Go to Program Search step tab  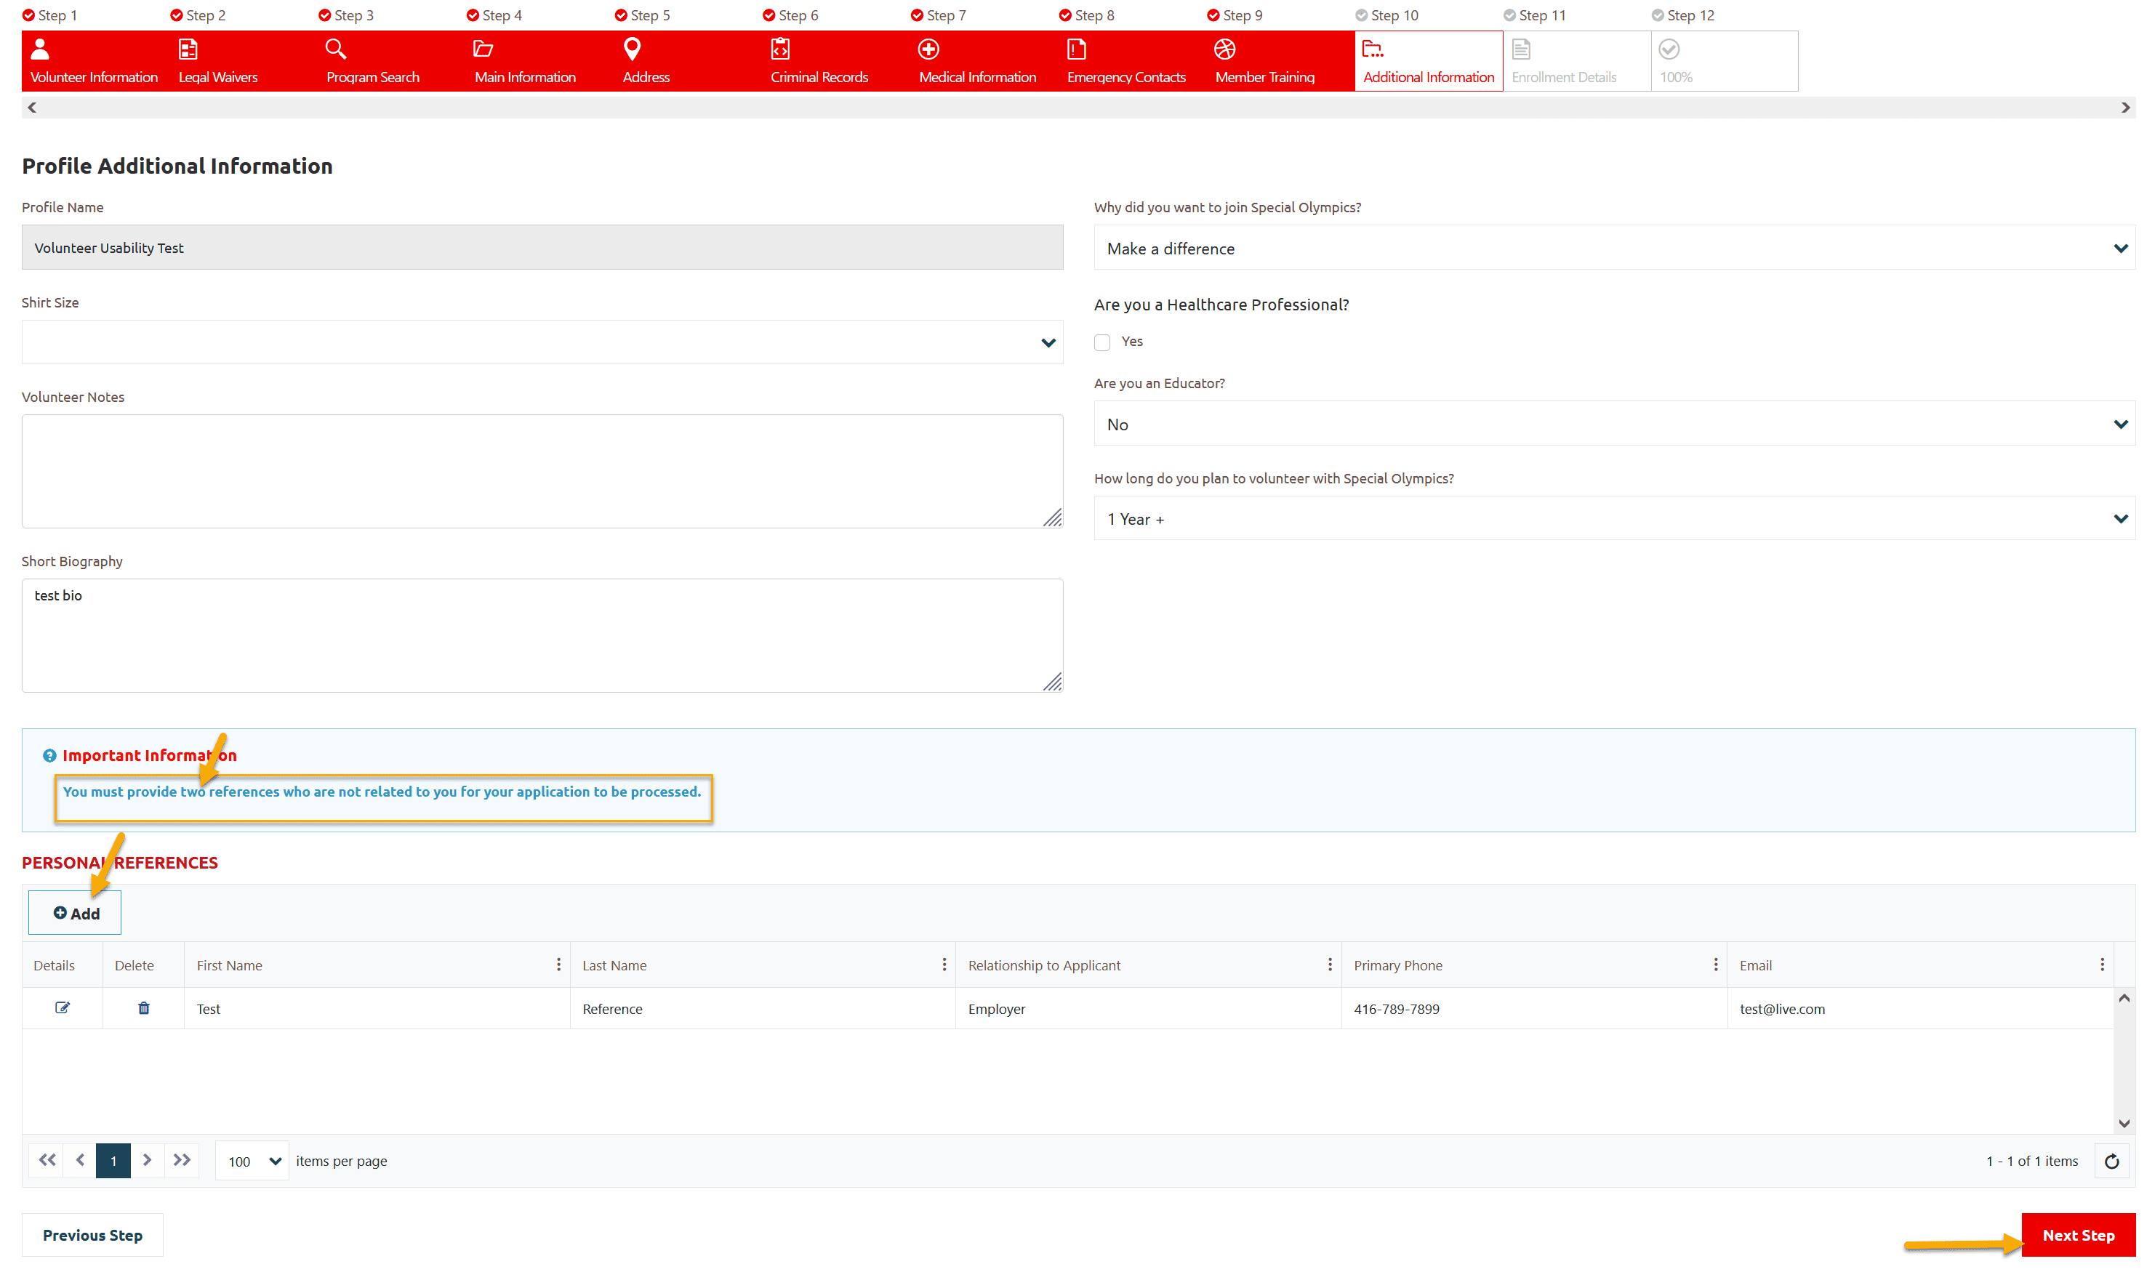click(391, 61)
